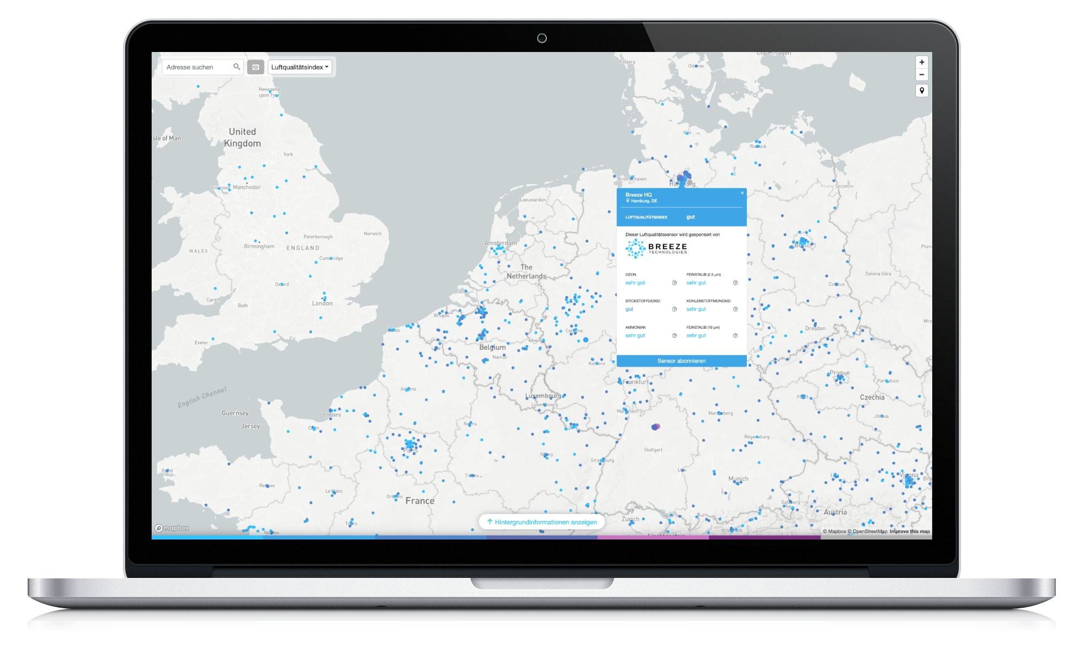Click the close (x) button on sensor popup
1084x650 pixels.
tap(742, 193)
